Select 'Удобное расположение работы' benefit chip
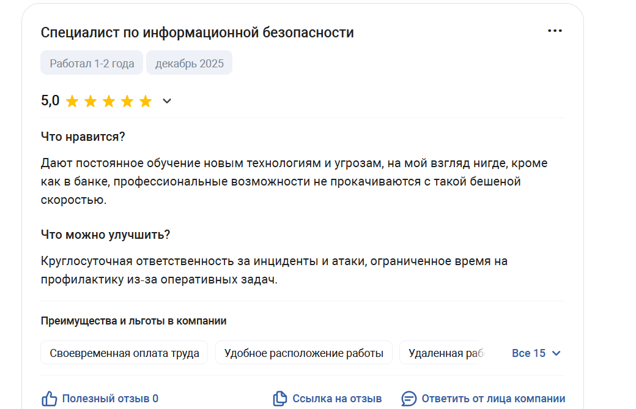Viewport: 636px width, 409px height. (303, 353)
